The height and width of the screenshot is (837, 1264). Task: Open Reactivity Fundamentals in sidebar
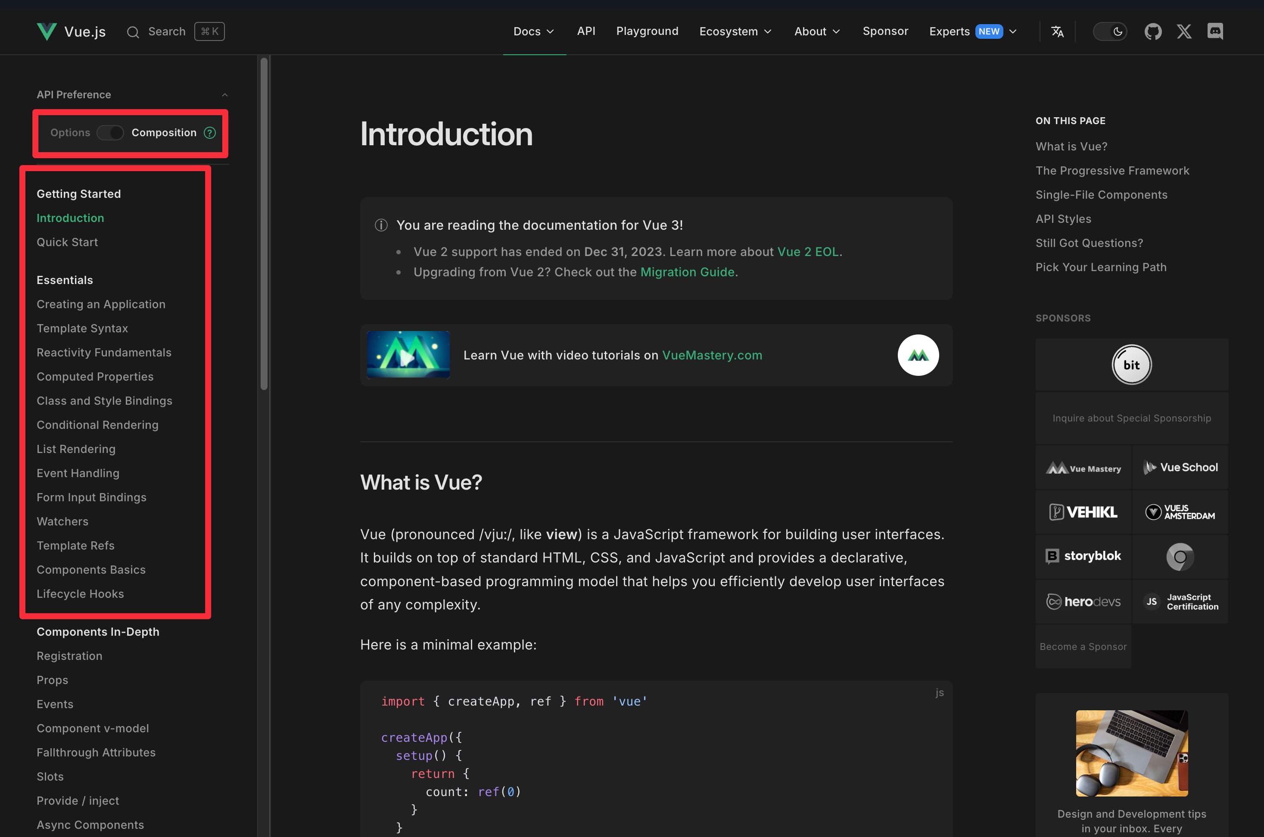coord(104,352)
